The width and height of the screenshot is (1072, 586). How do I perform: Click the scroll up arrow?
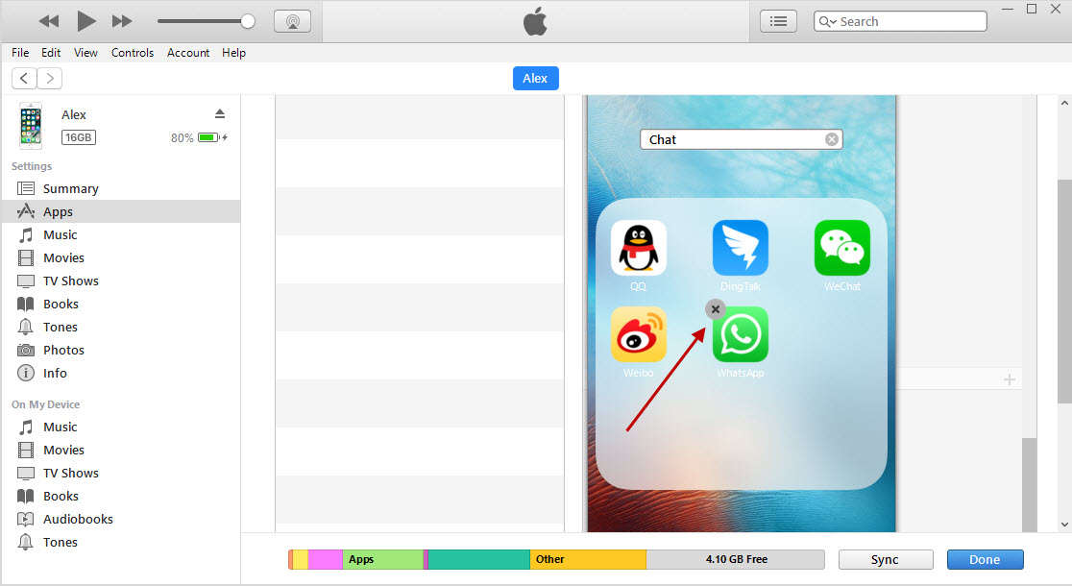[1064, 103]
